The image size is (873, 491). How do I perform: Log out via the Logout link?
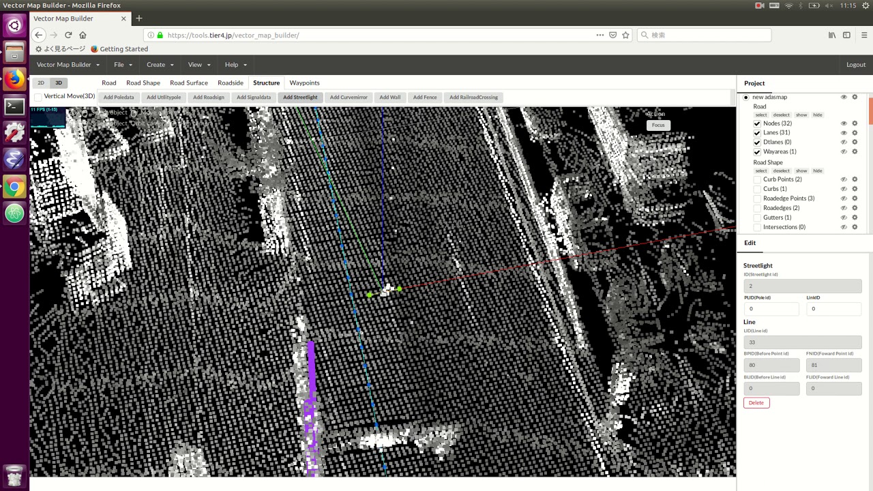856,65
